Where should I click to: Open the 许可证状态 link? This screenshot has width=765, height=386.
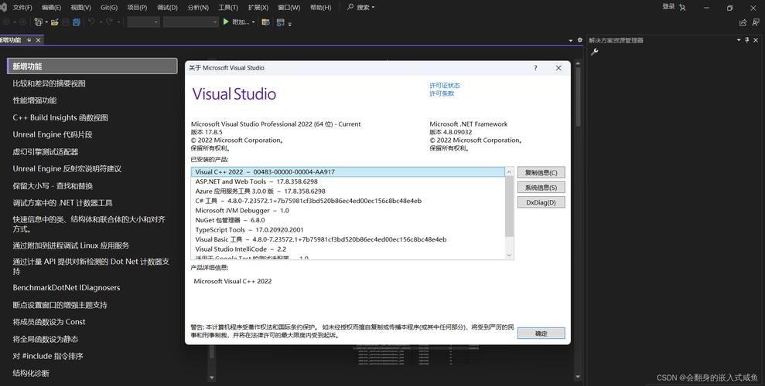pyautogui.click(x=445, y=86)
